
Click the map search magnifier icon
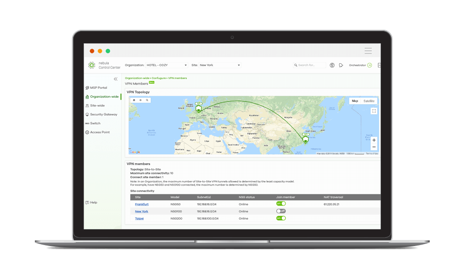[147, 100]
